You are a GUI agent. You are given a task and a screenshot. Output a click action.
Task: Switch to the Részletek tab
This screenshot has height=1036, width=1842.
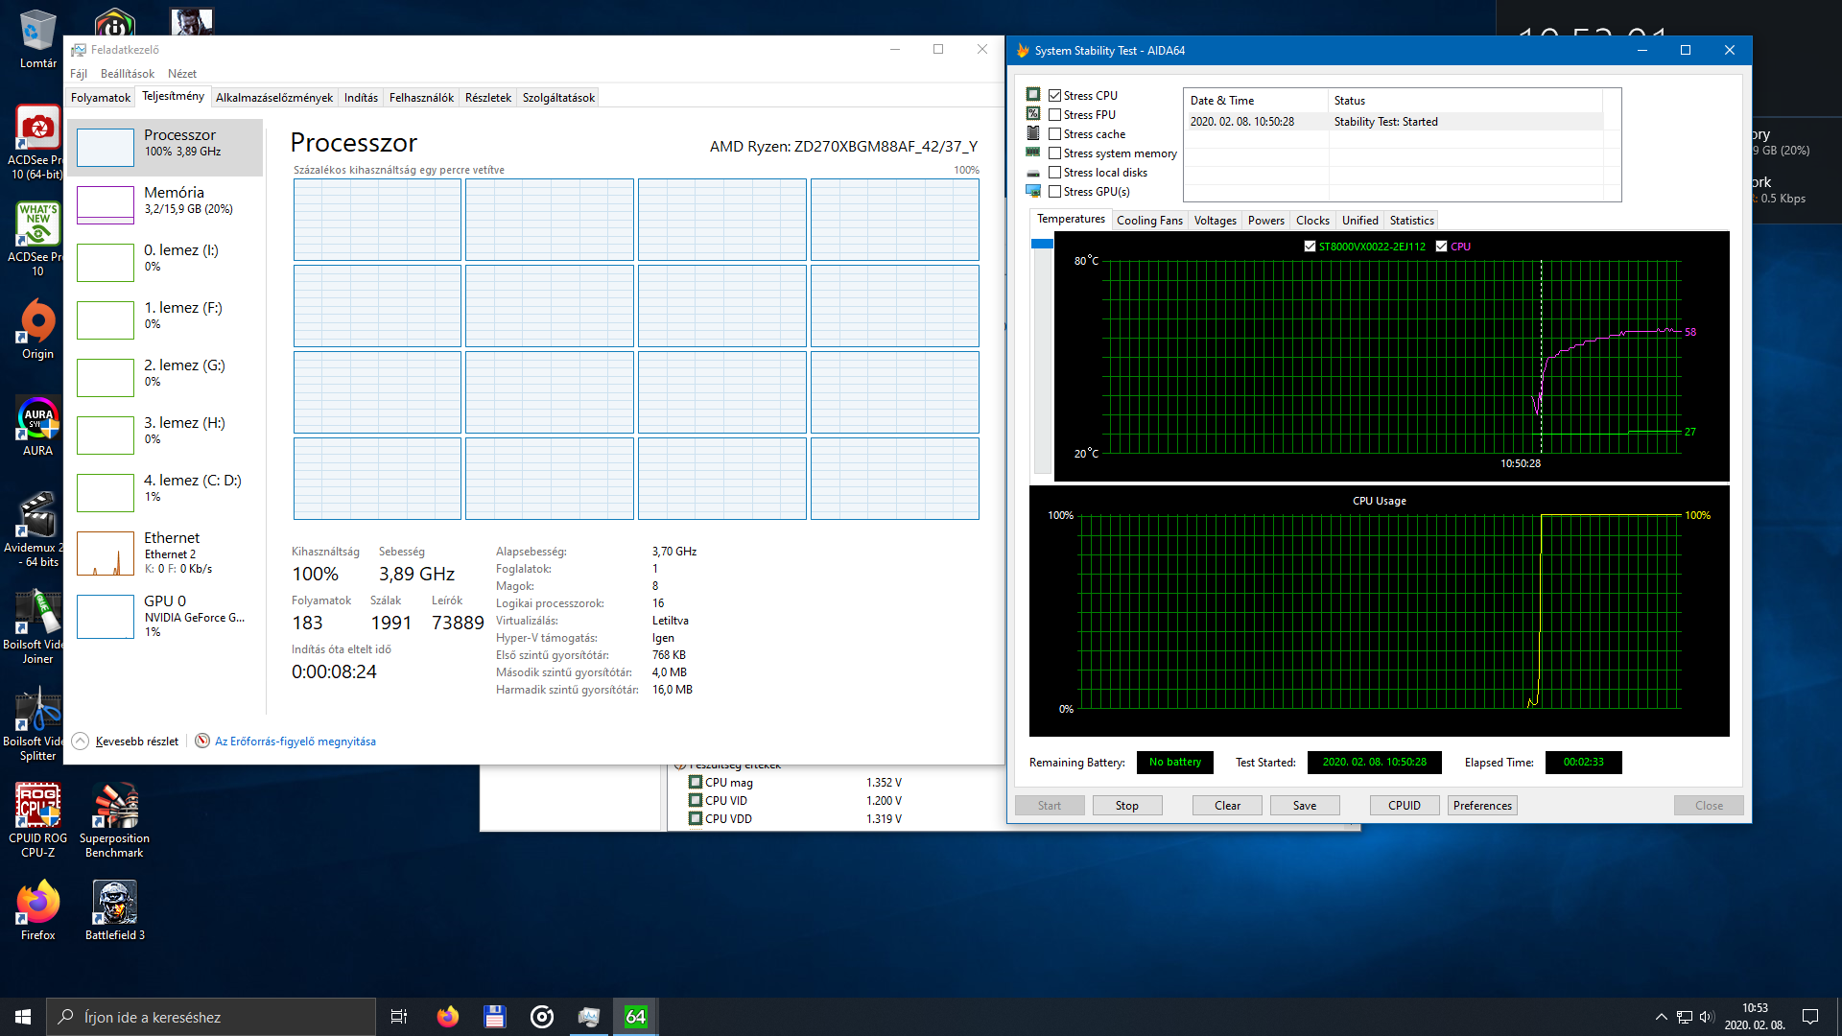tap(488, 98)
